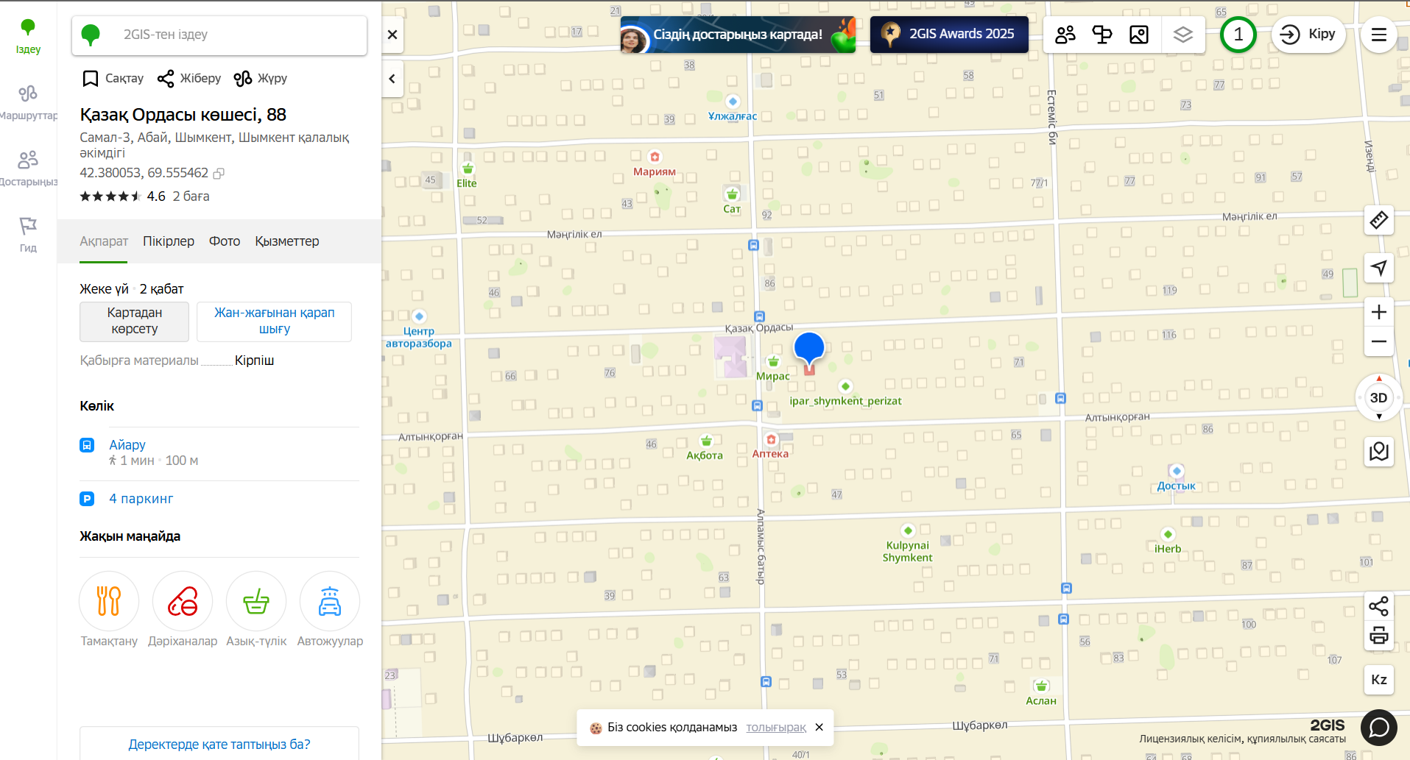Open Достарыңыз friends sidebar item
The height and width of the screenshot is (760, 1410).
28,169
